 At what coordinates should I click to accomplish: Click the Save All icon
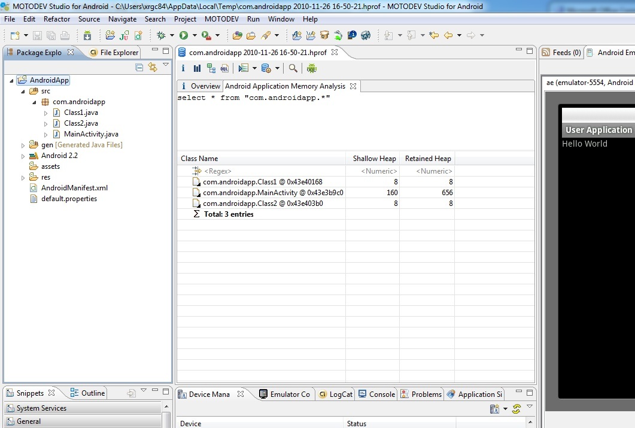pos(51,36)
